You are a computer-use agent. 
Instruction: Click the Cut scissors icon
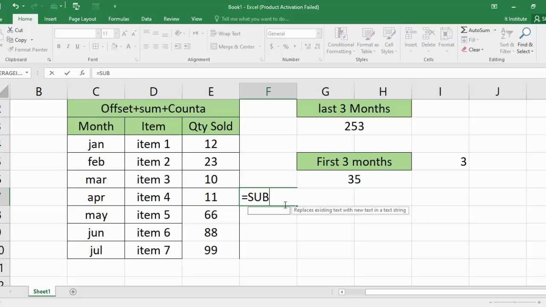(x=9, y=30)
